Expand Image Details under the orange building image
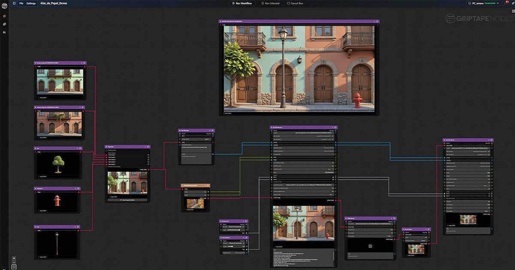Viewport: 515px width, 270px height. pos(43,138)
